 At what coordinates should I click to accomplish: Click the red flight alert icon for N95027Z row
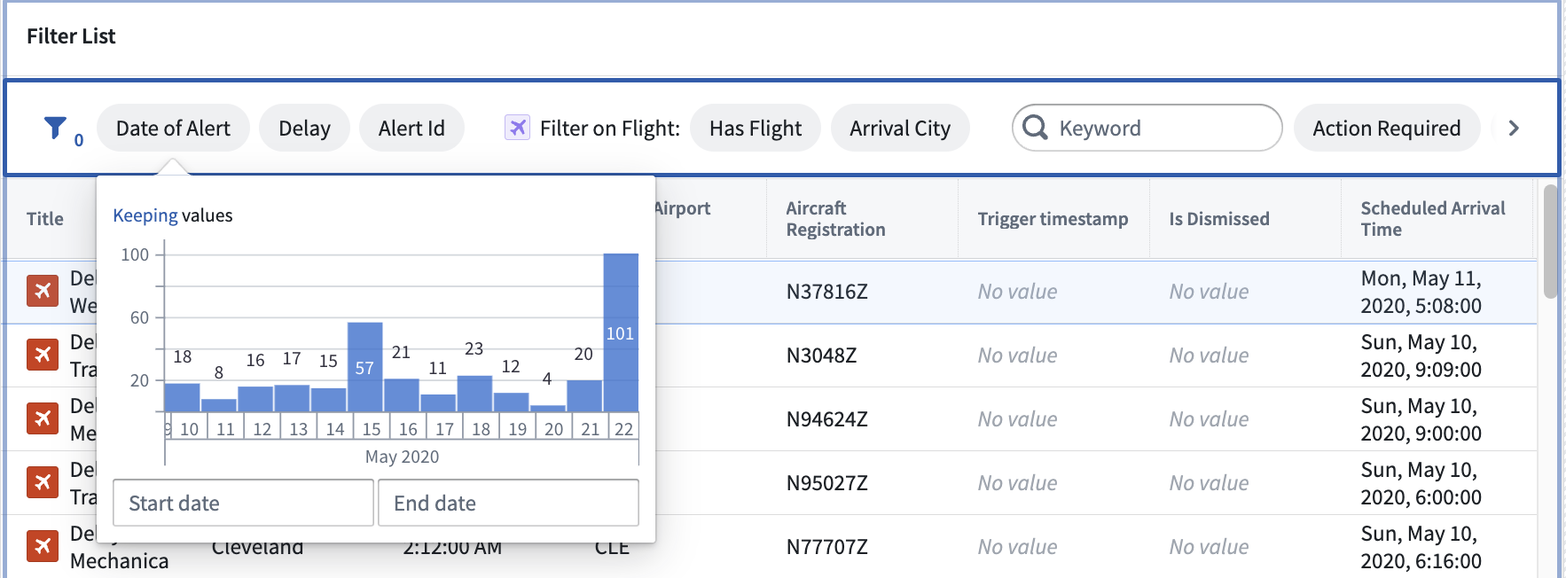[43, 482]
